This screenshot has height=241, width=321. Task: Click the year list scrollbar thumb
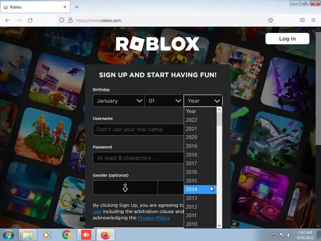tap(219, 119)
